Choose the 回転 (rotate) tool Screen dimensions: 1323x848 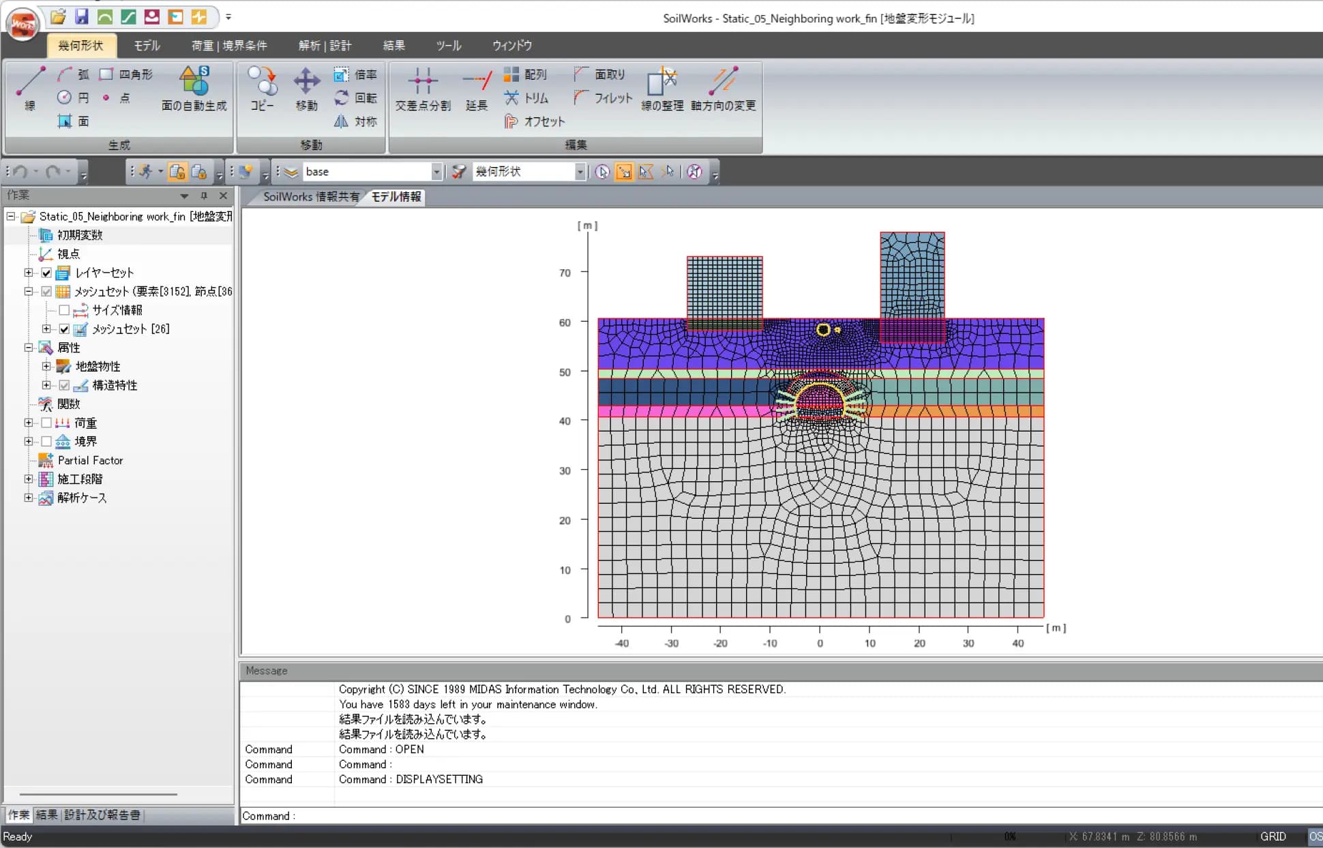356,97
